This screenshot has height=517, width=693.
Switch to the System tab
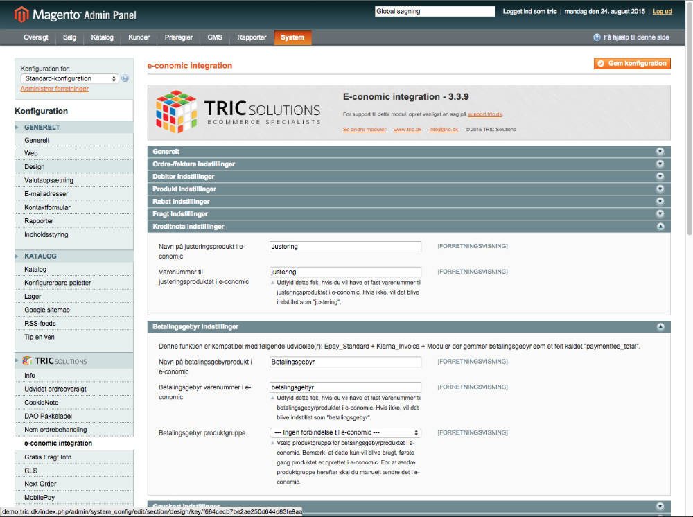[x=292, y=38]
